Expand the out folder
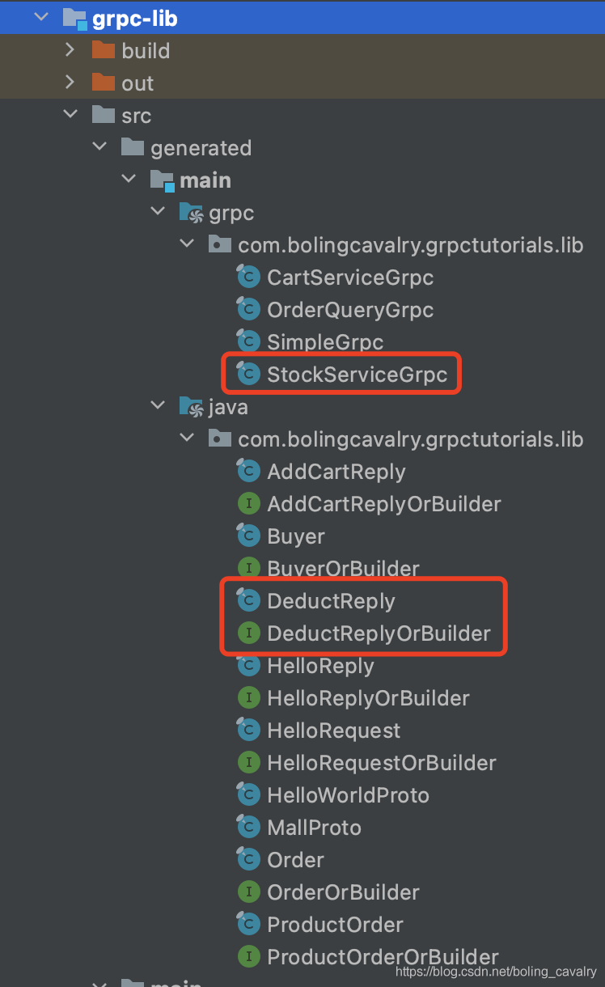The height and width of the screenshot is (987, 605). pyautogui.click(x=70, y=83)
